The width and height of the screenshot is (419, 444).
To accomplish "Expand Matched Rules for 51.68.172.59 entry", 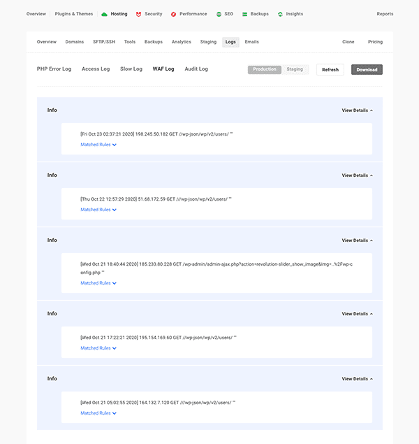I will click(98, 210).
